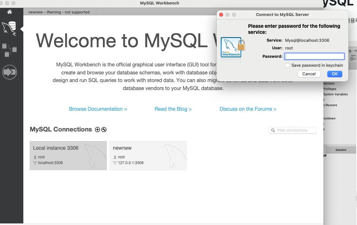Open the Models sidebar icon
This screenshot has height=225, width=357.
pyautogui.click(x=9, y=50)
